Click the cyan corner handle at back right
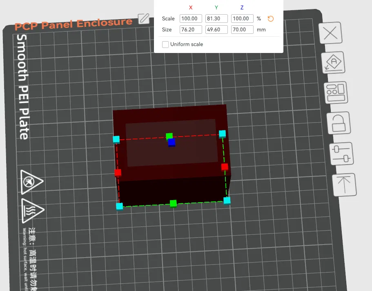 click(222, 134)
